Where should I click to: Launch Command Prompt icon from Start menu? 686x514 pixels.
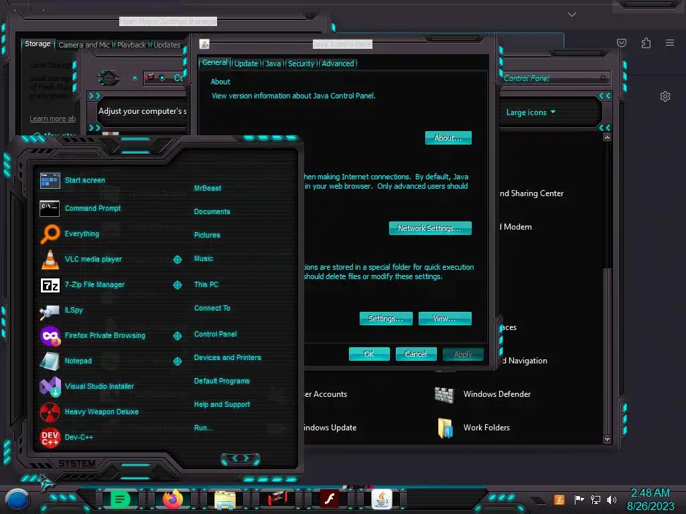tap(50, 209)
